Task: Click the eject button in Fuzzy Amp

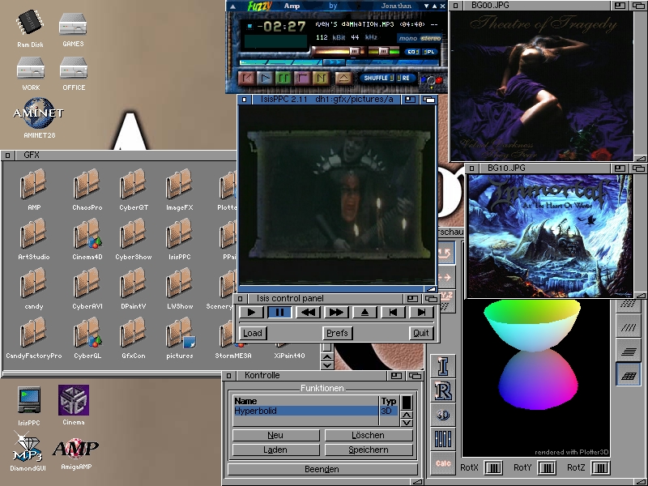Action: pos(343,79)
